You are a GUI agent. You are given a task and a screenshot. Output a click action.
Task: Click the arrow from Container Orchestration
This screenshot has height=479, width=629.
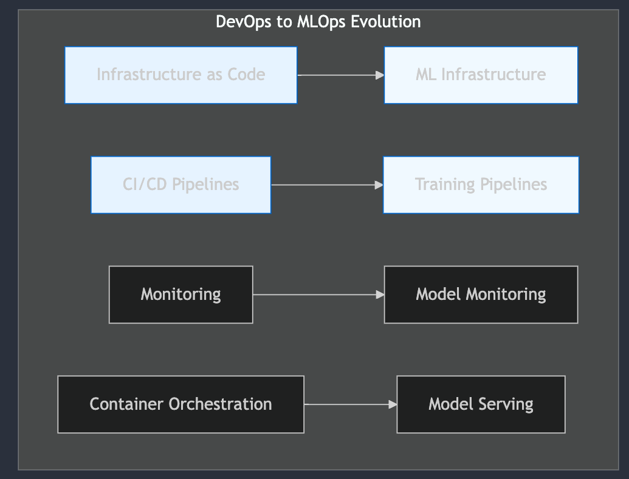coord(349,404)
